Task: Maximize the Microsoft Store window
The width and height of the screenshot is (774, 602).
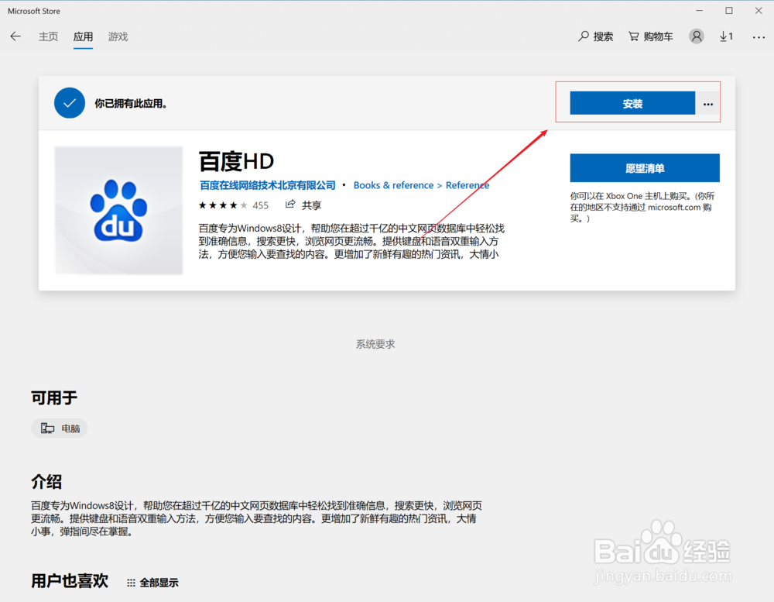Action: click(728, 10)
